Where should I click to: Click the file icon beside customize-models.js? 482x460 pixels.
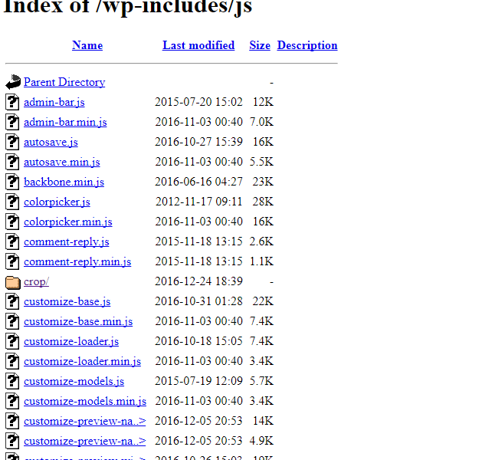click(x=12, y=381)
